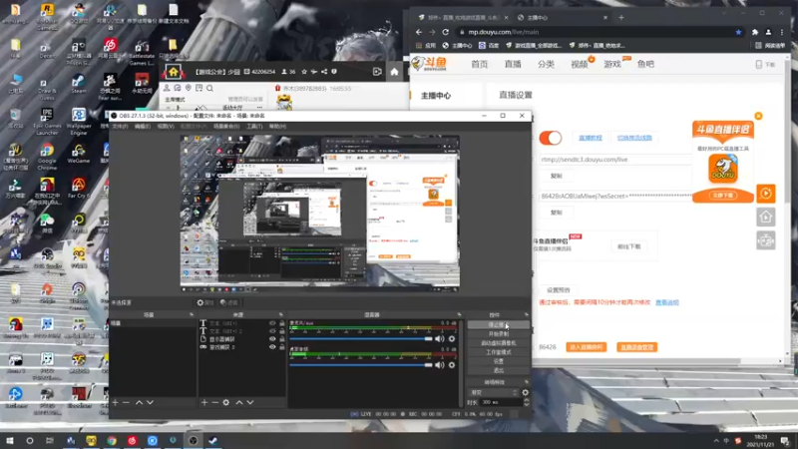Image resolution: width=798 pixels, height=449 pixels.
Task: Copy the rtmp server address button
Action: (557, 176)
